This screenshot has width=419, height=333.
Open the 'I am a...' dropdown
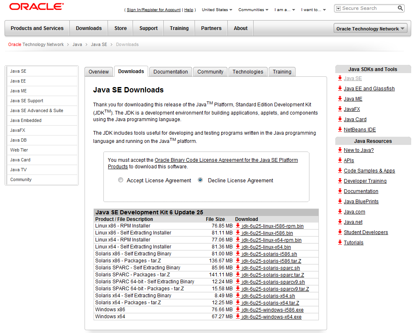click(x=284, y=9)
